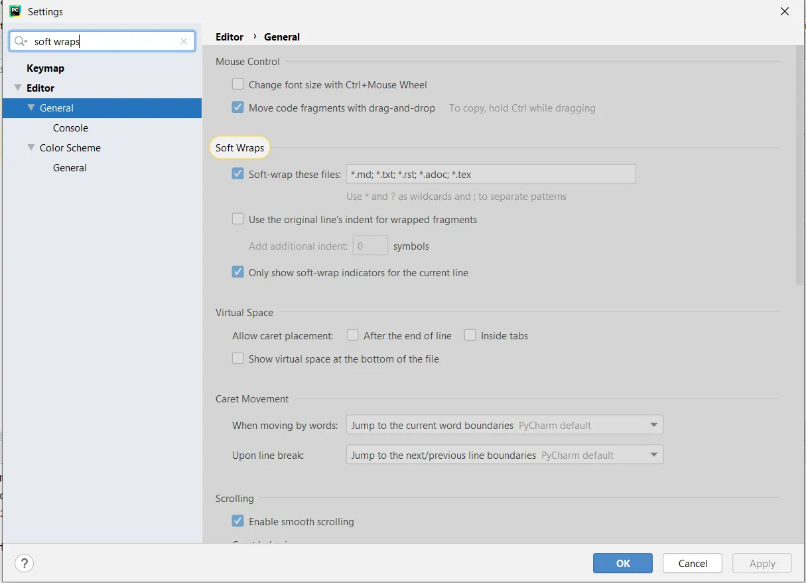Viewport: 806px width, 583px height.
Task: Click the settings panel vertical scrollbar
Action: [x=800, y=166]
